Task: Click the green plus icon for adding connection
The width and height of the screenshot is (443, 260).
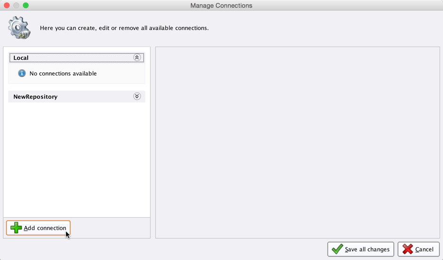Action: click(16, 228)
